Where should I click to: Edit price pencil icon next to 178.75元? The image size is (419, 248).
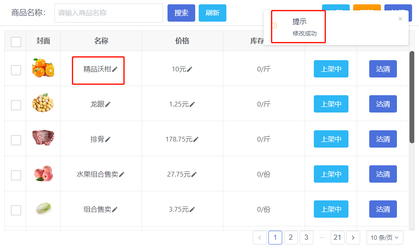[x=196, y=139]
